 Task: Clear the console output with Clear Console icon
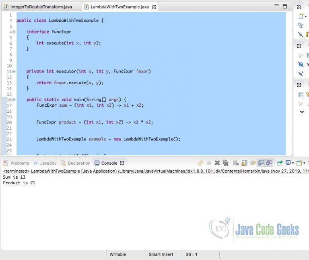click(x=236, y=163)
